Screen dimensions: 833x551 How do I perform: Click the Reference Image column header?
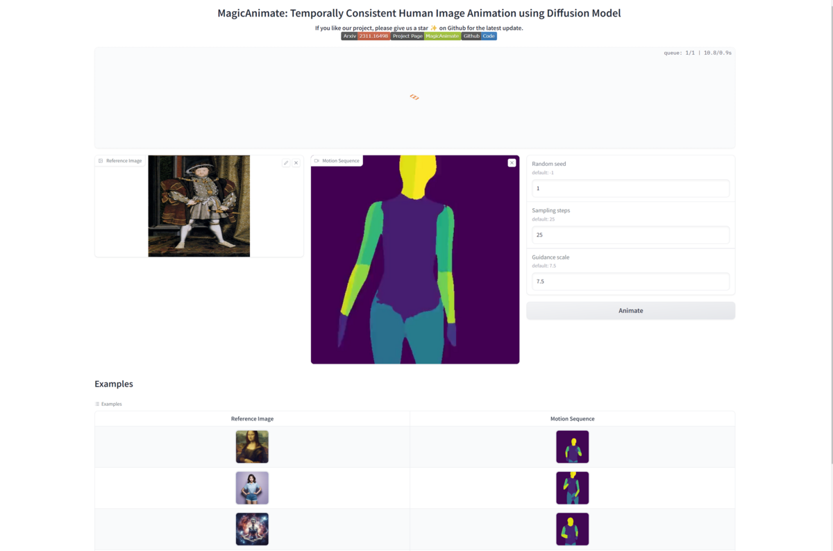(252, 418)
